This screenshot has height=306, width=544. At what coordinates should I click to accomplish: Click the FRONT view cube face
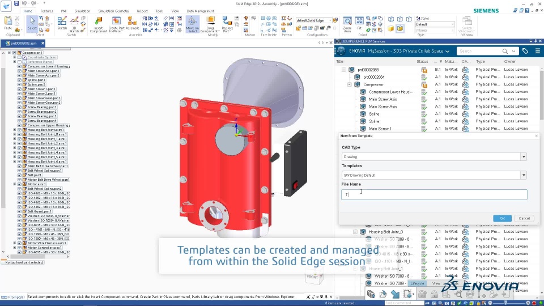[x=313, y=277]
